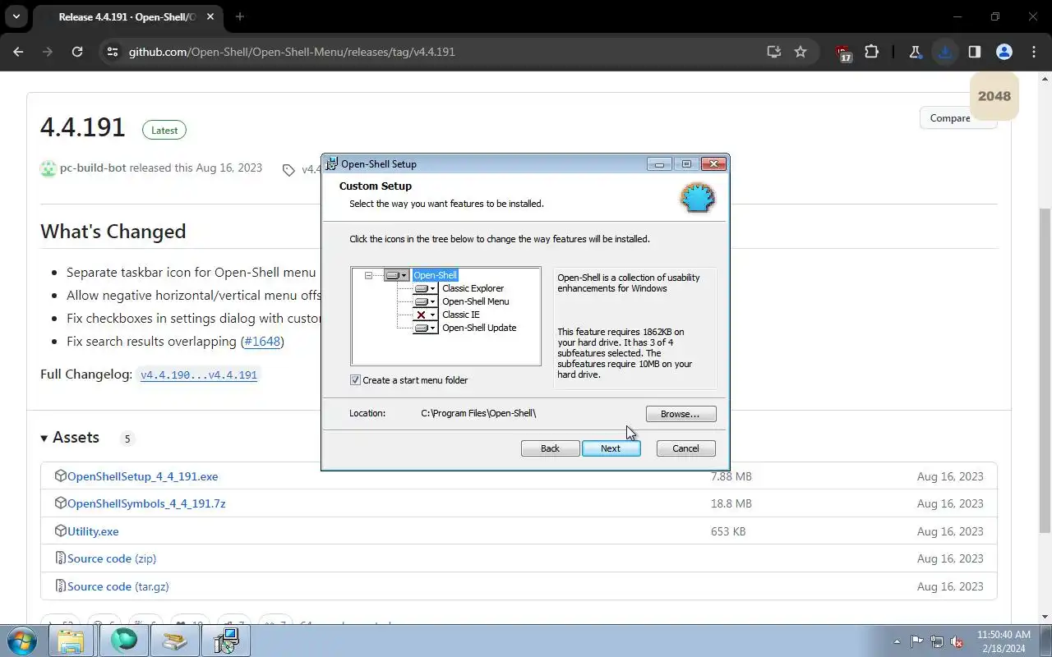Toggle Chrome side panel icon
Screen dimensions: 1052x657
click(974, 52)
